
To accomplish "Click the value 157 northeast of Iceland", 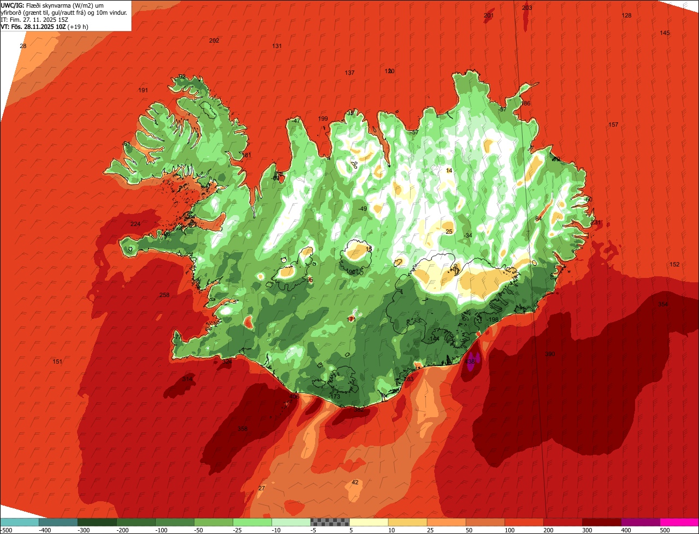I will 613,125.
